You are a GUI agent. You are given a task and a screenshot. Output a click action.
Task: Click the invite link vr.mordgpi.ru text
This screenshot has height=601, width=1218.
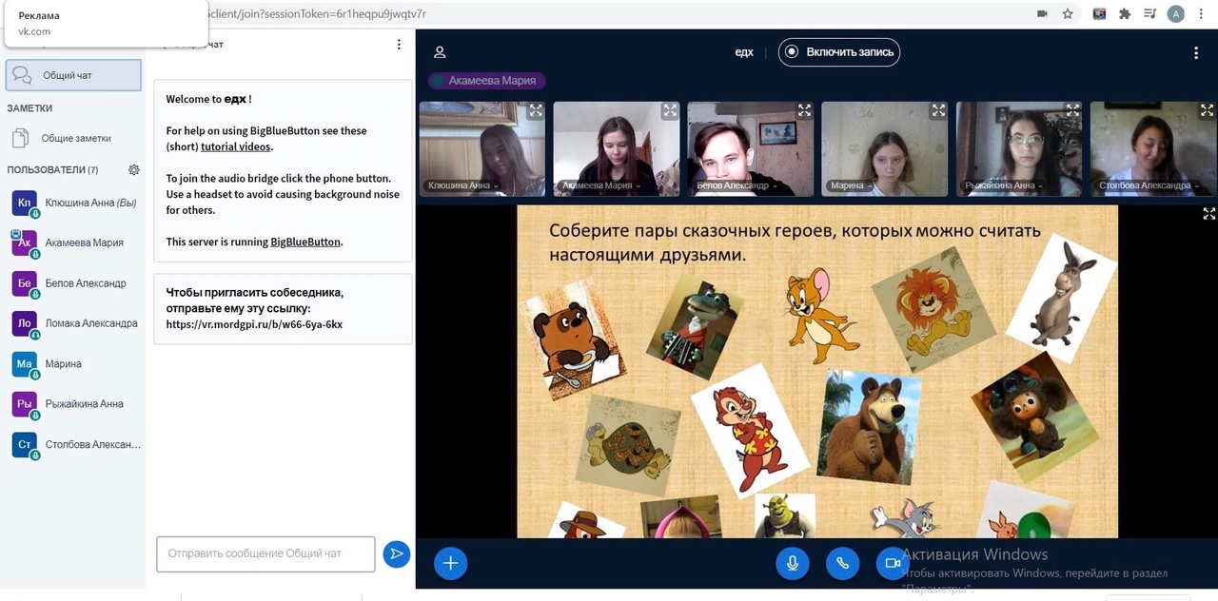point(254,324)
